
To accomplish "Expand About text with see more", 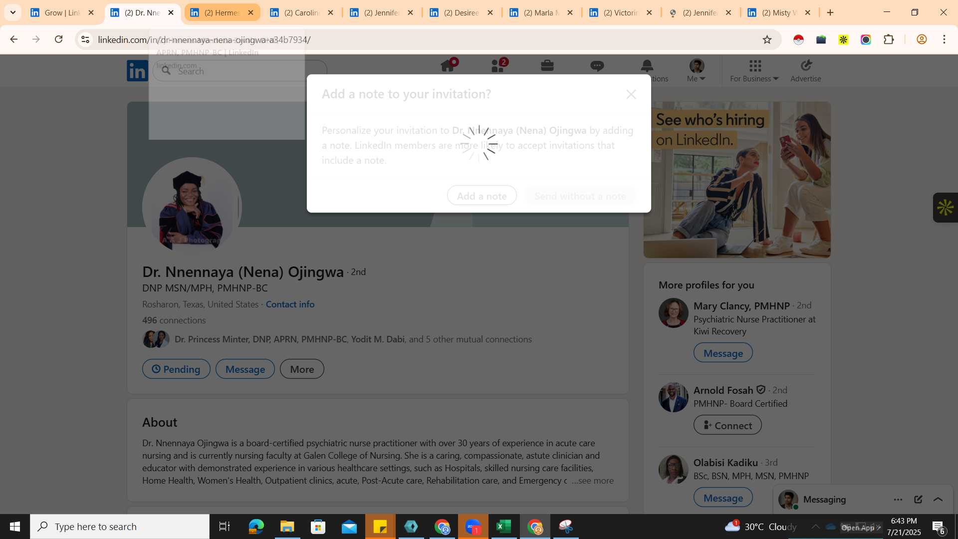I will click(593, 481).
